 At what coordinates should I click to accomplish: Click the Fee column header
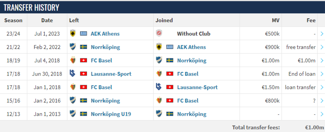pyautogui.click(x=311, y=20)
